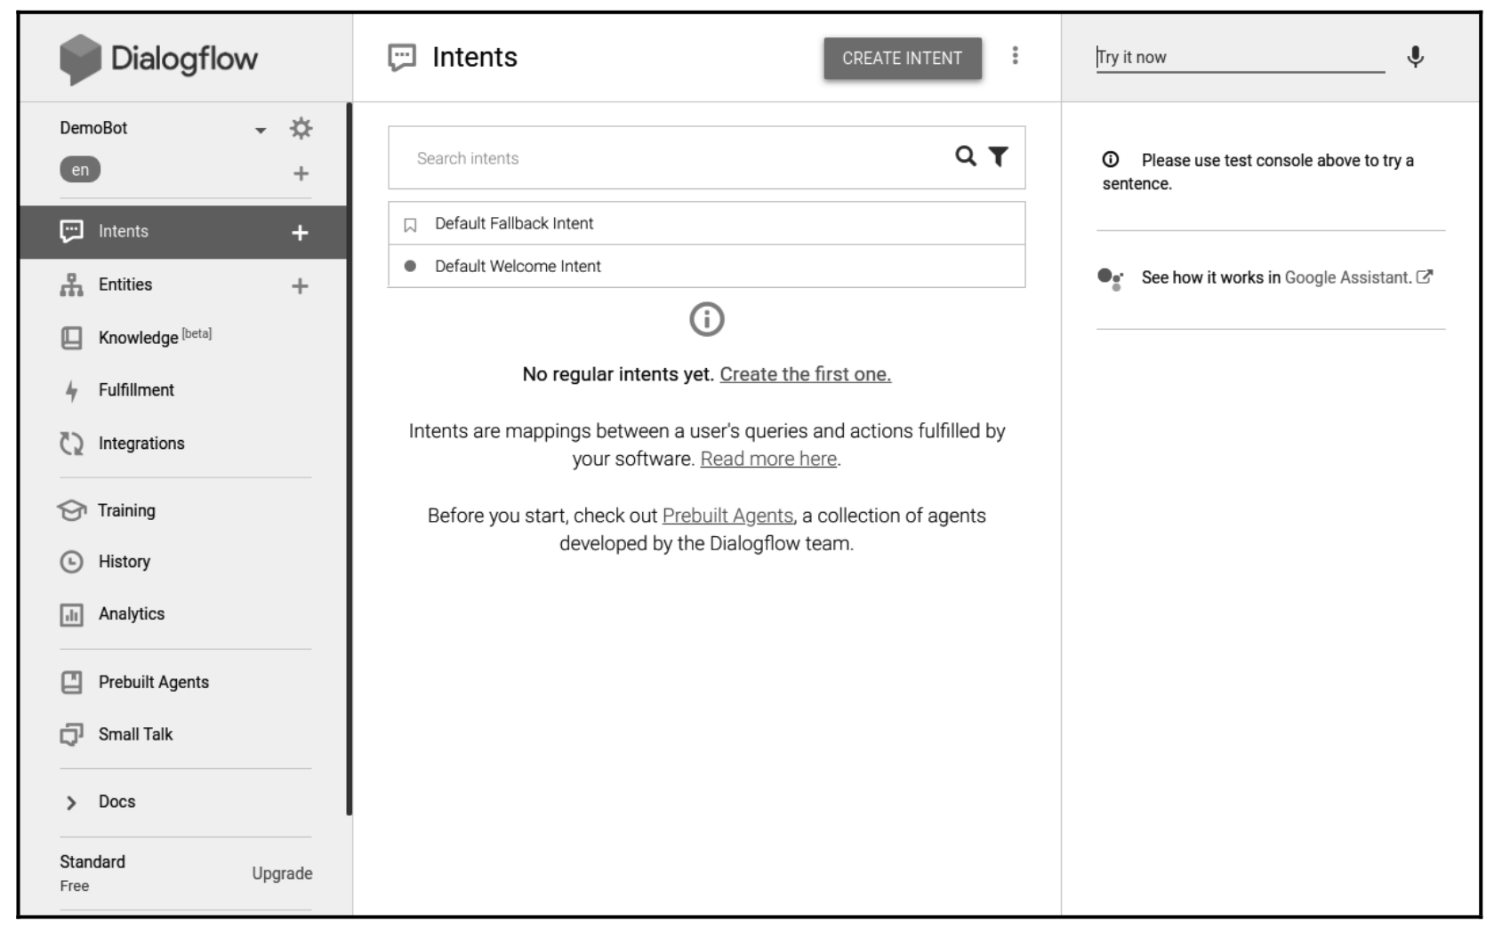The image size is (1494, 929).
Task: Click the History clock icon
Action: (71, 562)
